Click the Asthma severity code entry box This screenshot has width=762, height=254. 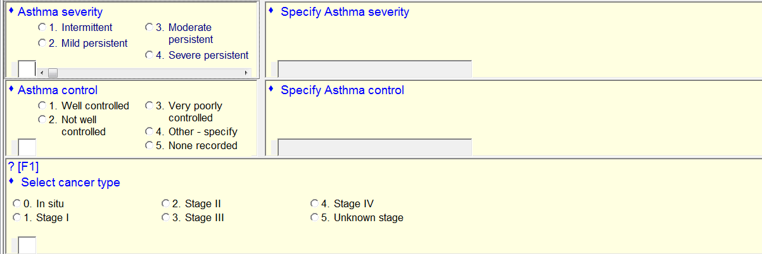(27, 68)
